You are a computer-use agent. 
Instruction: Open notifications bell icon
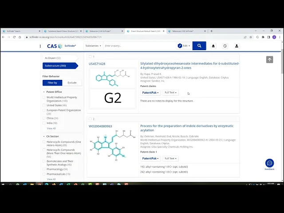(x=213, y=46)
